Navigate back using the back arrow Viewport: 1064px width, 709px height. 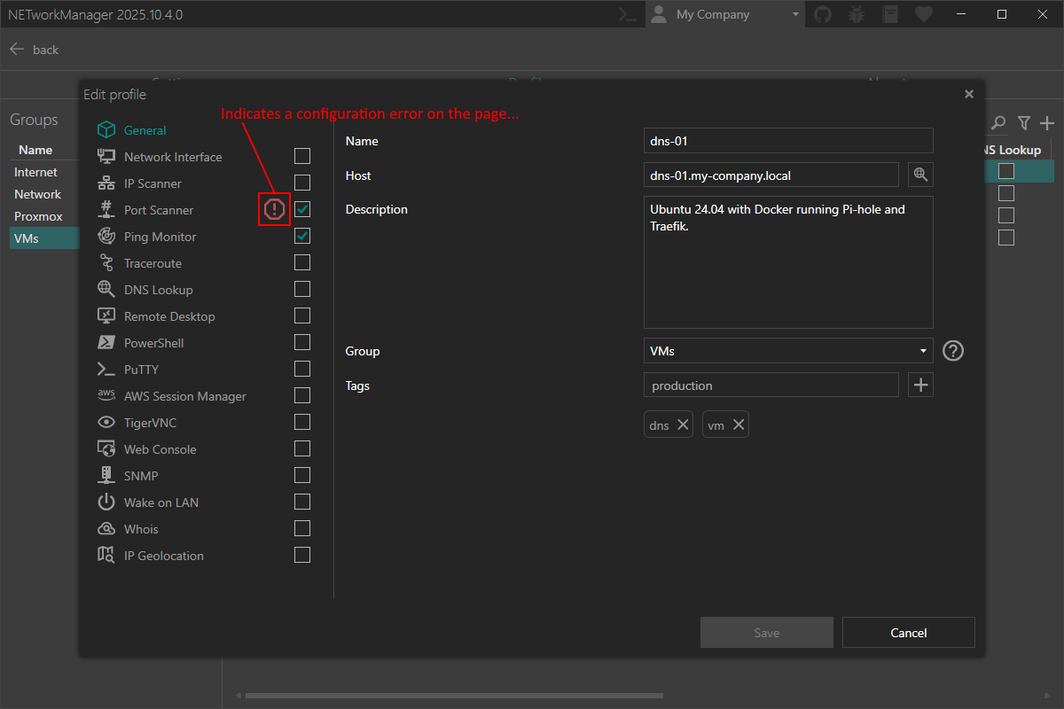tap(17, 49)
